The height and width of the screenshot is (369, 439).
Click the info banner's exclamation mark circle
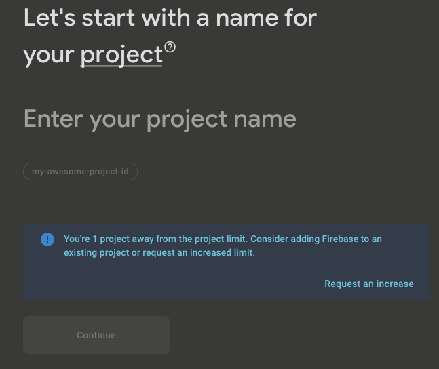click(47, 239)
